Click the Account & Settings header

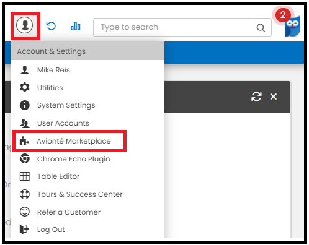click(87, 51)
